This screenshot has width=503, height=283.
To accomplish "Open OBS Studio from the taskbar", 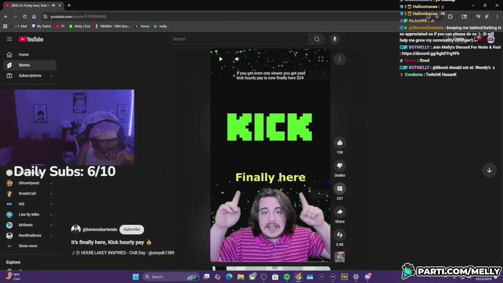I will tap(264, 277).
